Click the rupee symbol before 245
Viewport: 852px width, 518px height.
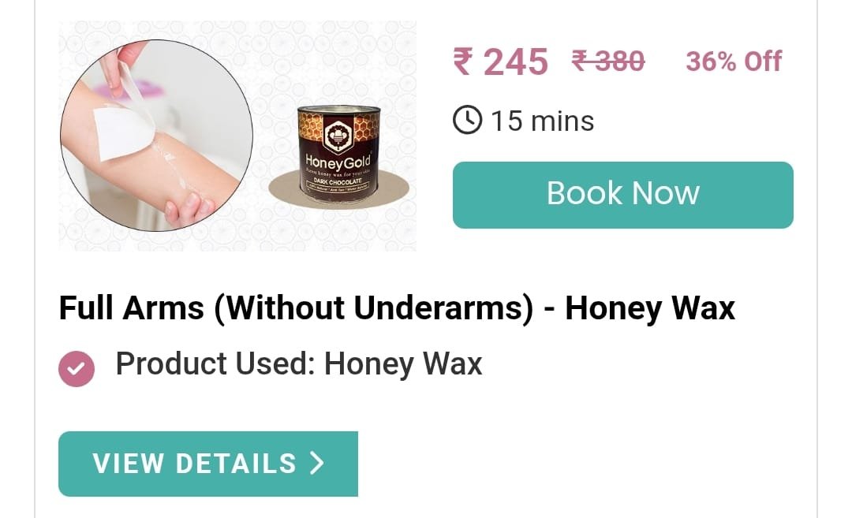464,61
